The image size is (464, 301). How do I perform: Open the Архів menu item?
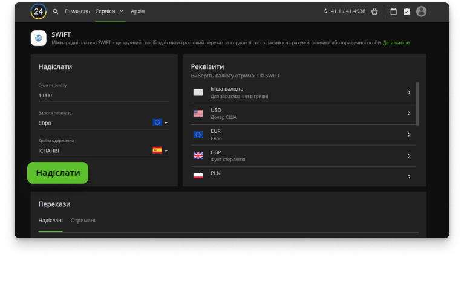[138, 11]
